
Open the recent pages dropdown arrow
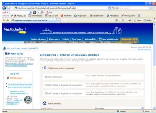coord(12,8)
